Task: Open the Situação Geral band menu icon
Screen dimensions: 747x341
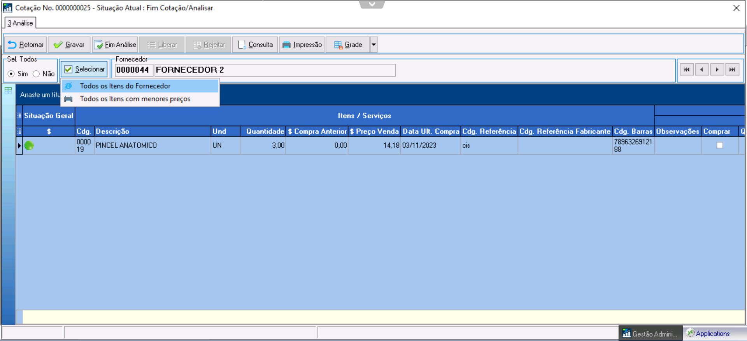Action: pyautogui.click(x=19, y=116)
